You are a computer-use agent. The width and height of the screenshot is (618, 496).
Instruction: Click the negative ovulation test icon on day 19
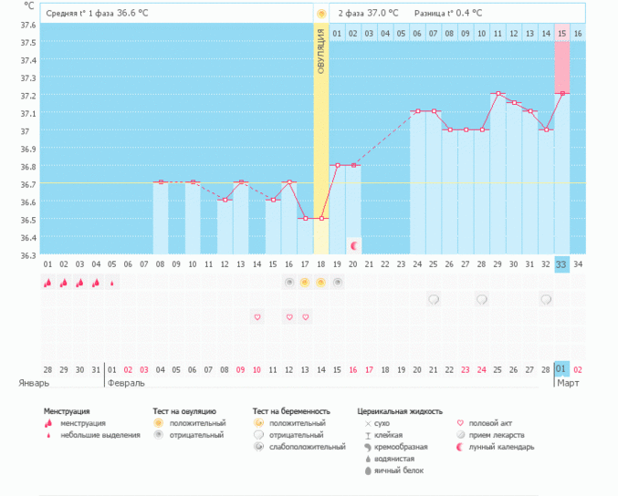point(337,283)
